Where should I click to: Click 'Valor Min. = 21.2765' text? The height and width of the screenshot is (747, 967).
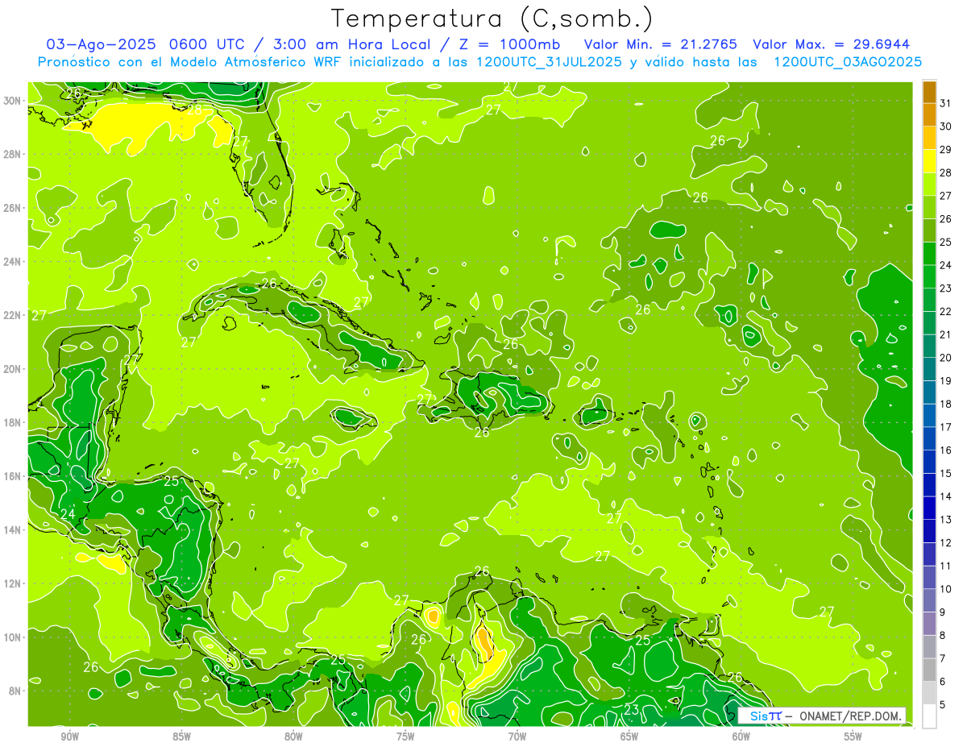662,44
